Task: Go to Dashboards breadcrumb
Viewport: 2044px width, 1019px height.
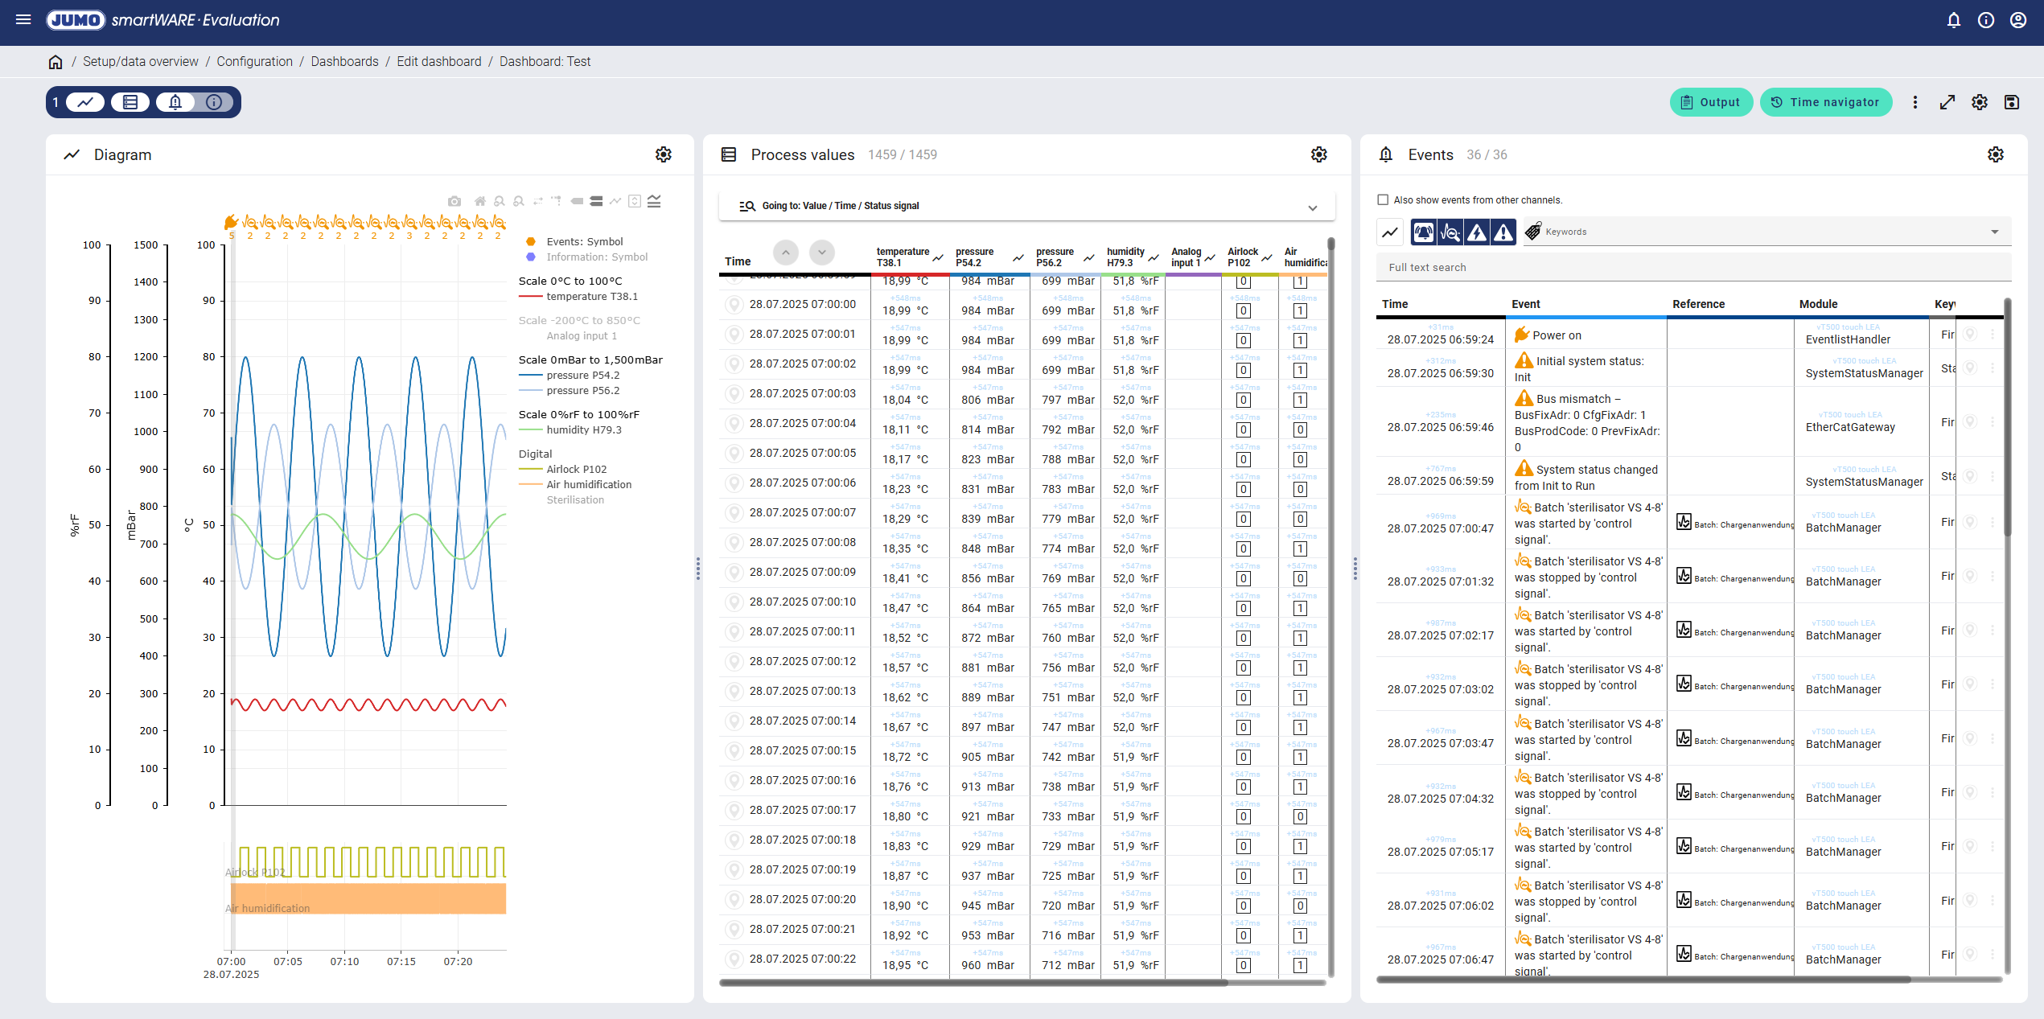Action: (344, 61)
